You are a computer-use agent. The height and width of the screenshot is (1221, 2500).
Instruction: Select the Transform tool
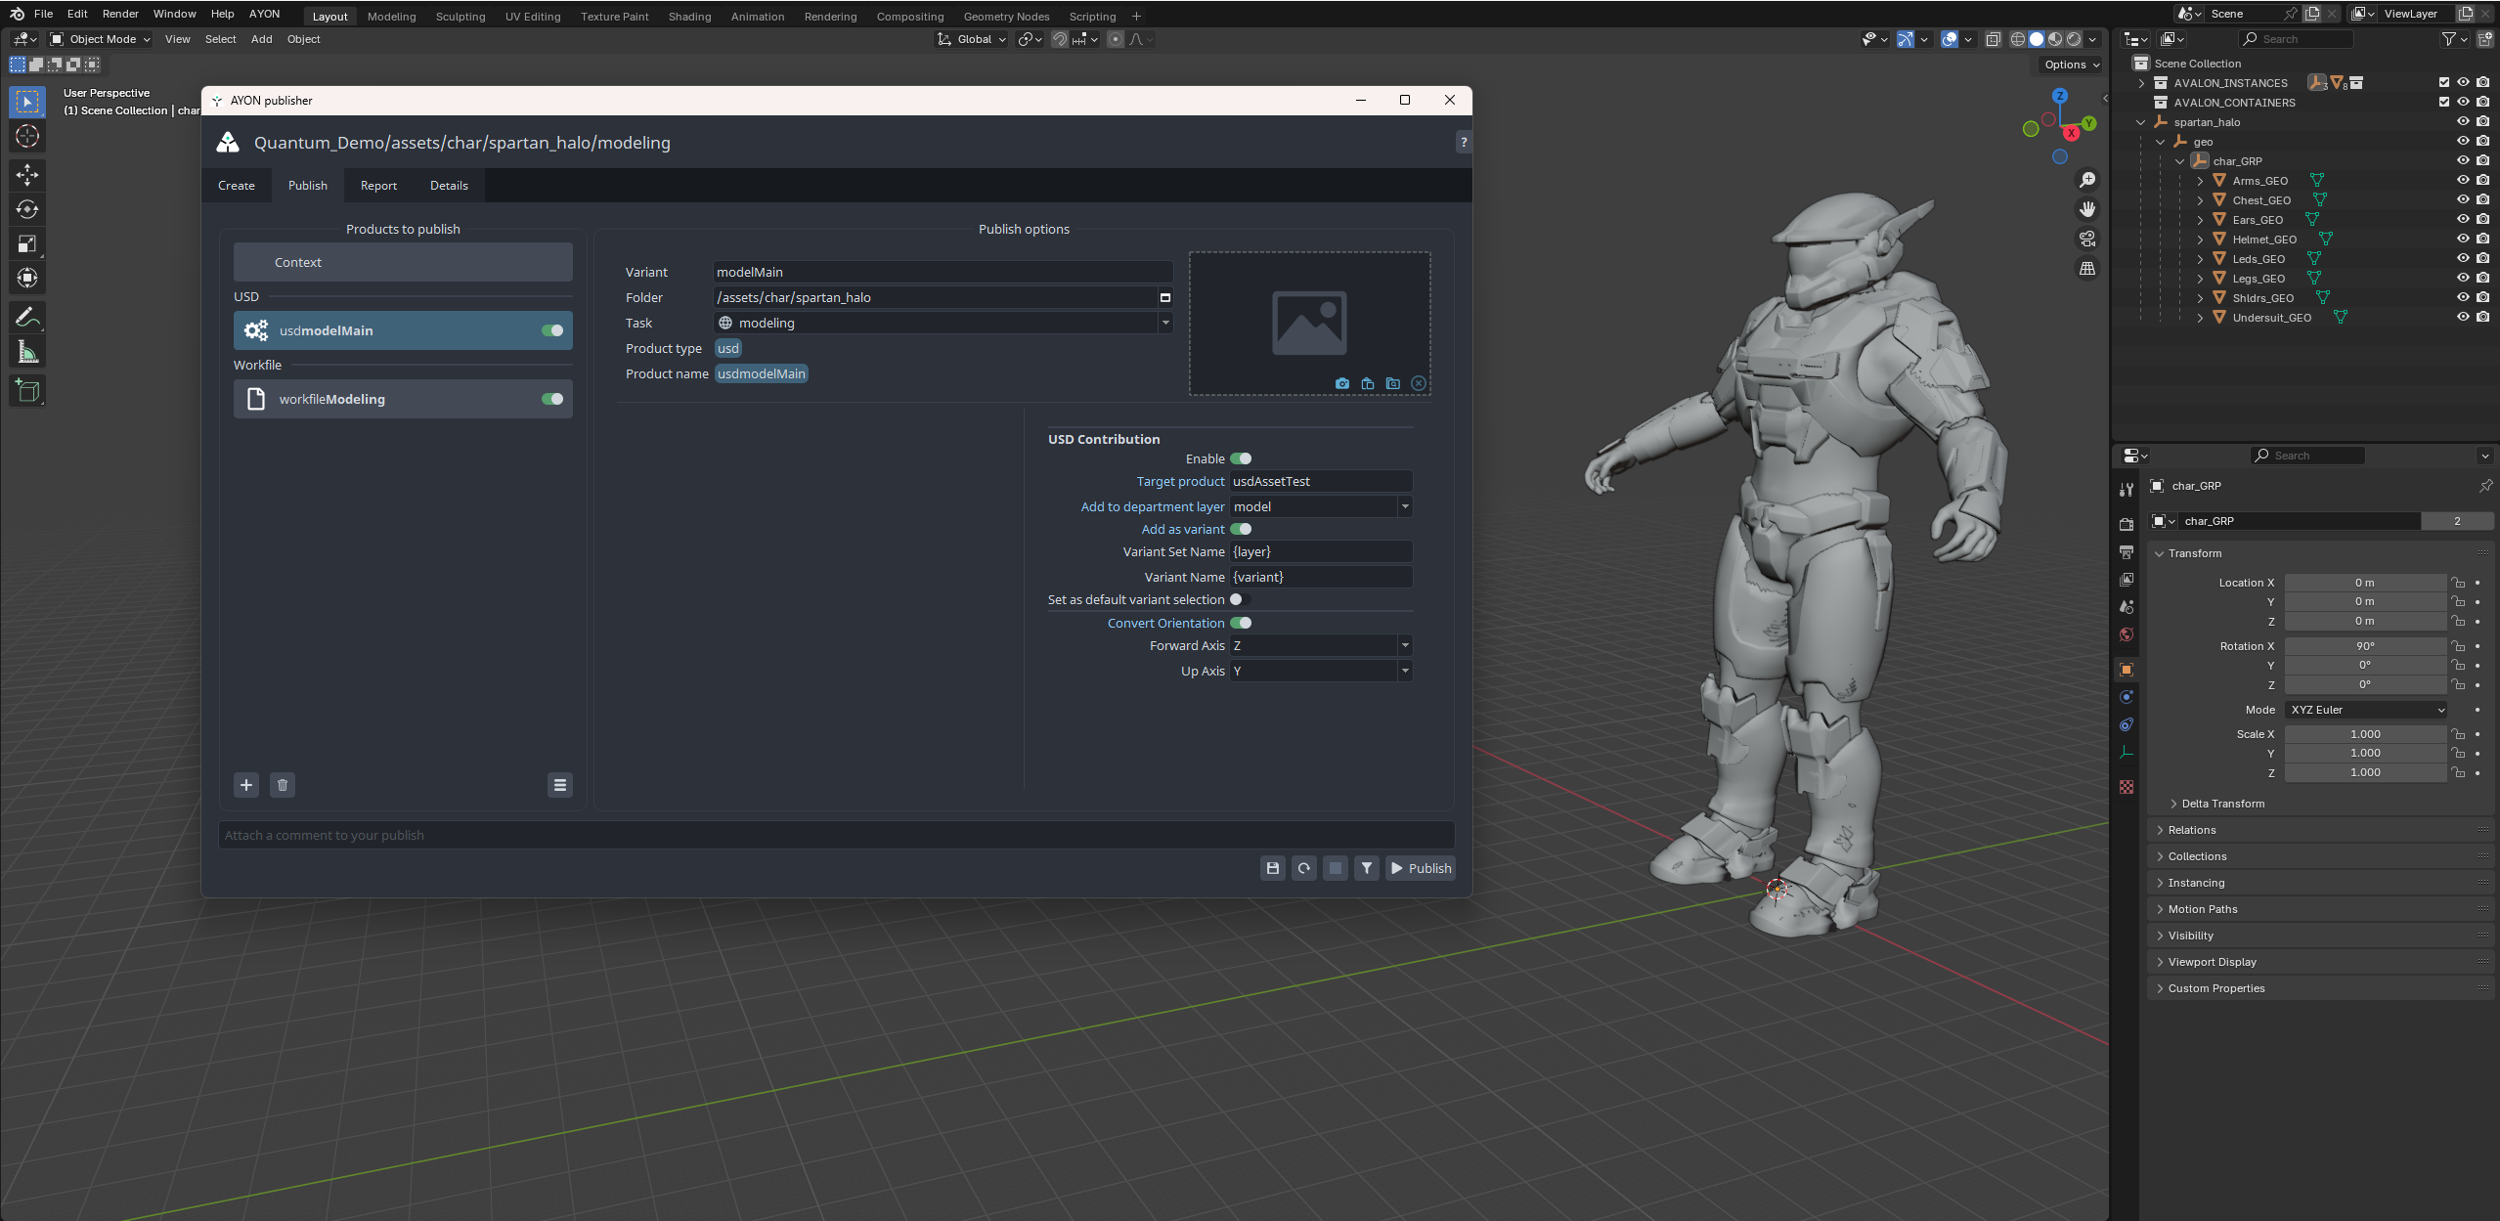27,279
